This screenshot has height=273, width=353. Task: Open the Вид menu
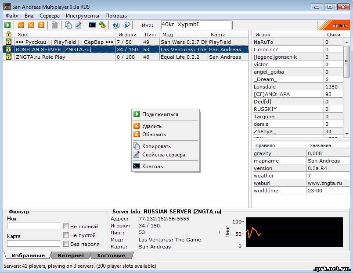pyautogui.click(x=29, y=16)
